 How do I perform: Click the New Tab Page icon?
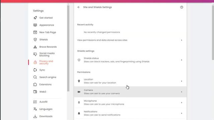click(35, 32)
